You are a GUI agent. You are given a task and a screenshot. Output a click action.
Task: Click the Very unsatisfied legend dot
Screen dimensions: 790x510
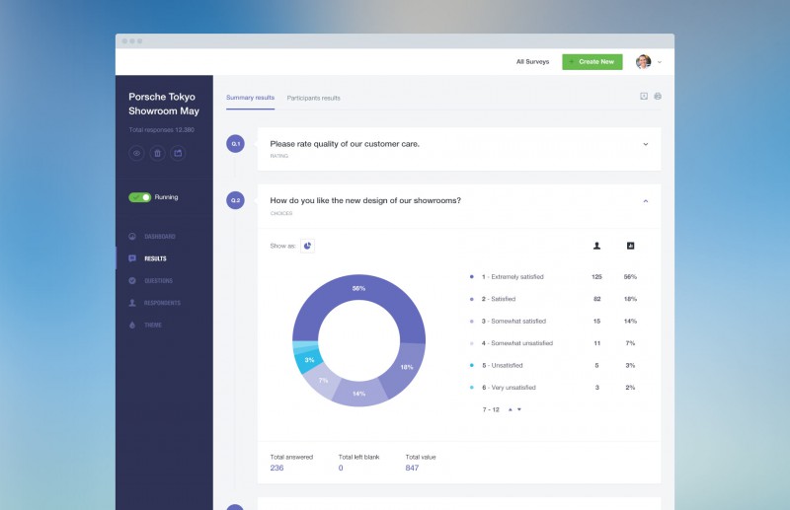pyautogui.click(x=472, y=388)
